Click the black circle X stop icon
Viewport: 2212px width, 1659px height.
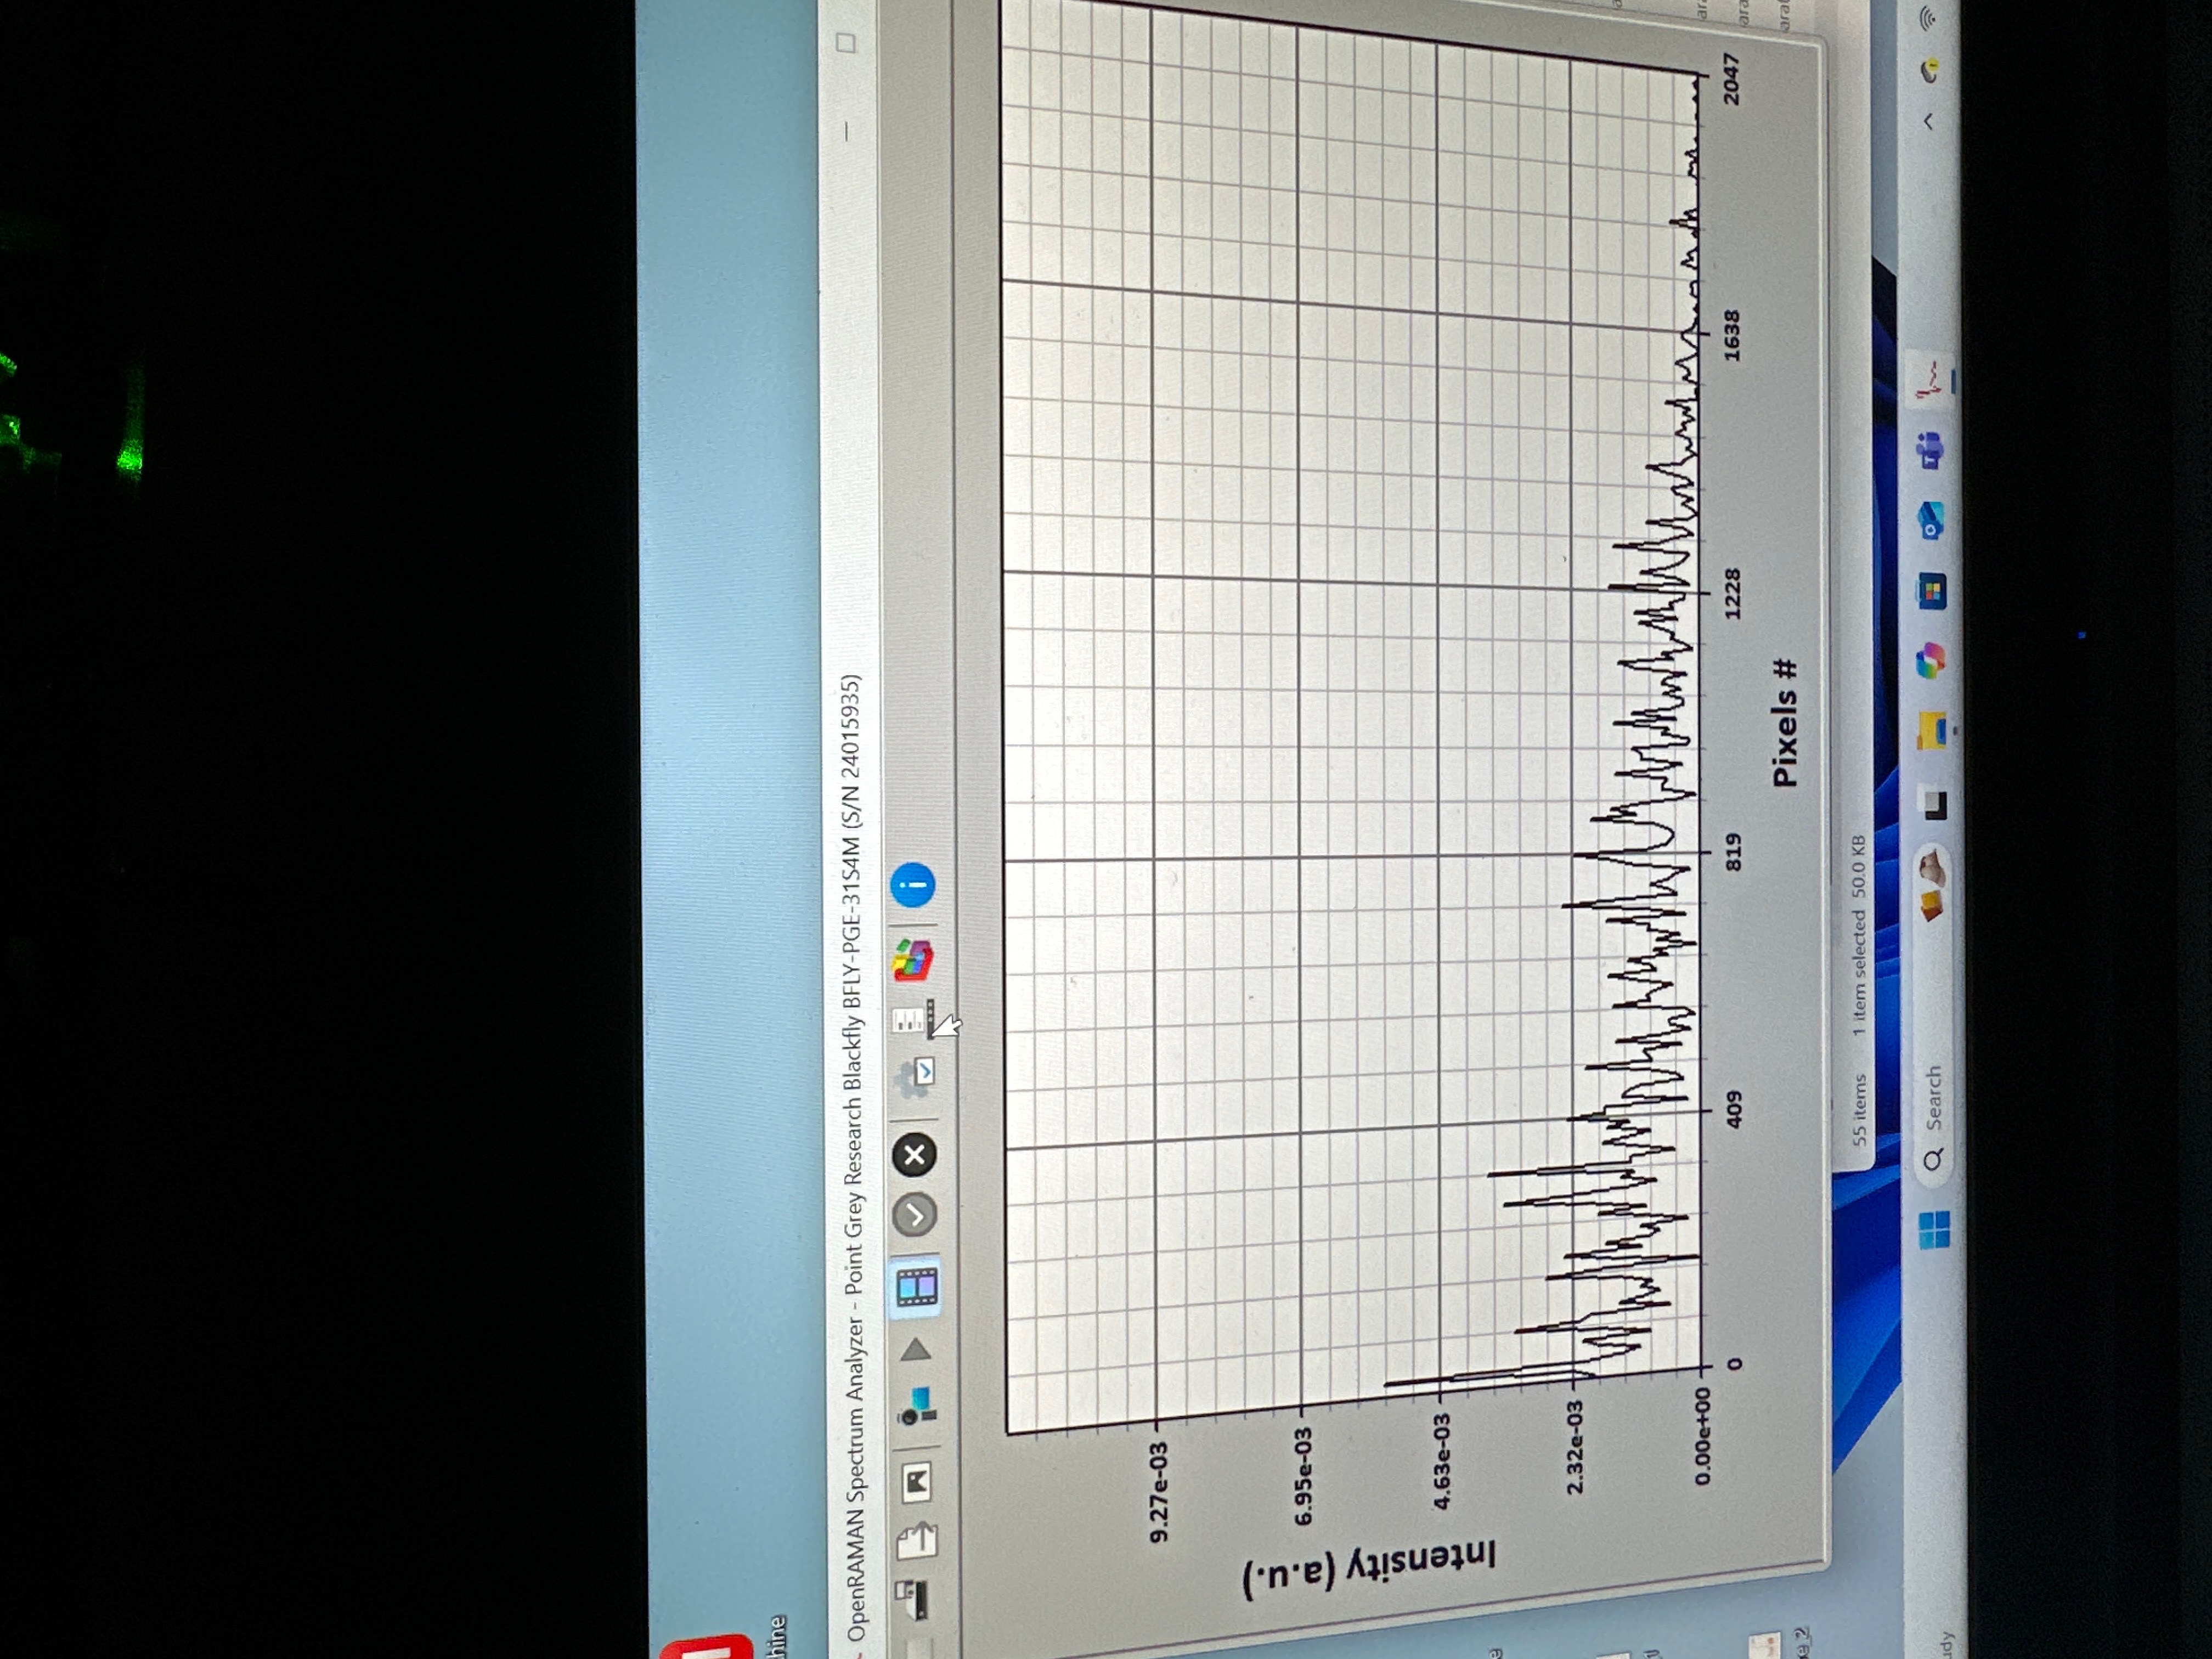pyautogui.click(x=914, y=1156)
